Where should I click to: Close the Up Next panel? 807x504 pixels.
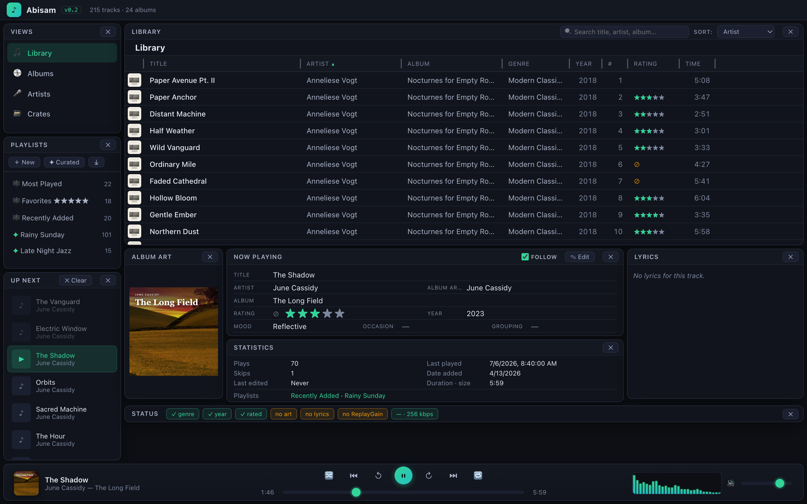click(x=108, y=280)
